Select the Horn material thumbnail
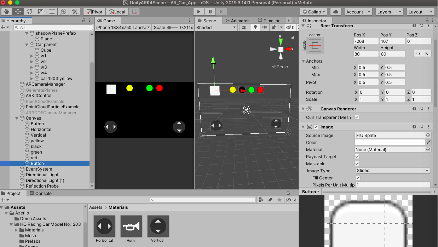Viewport: 438px width, 247px height. click(x=131, y=226)
